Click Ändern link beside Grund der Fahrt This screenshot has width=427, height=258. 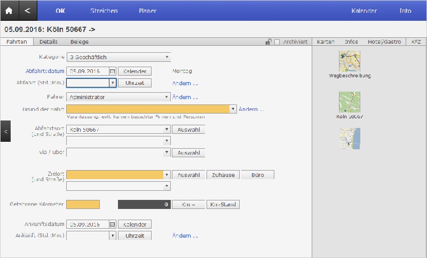[251, 109]
